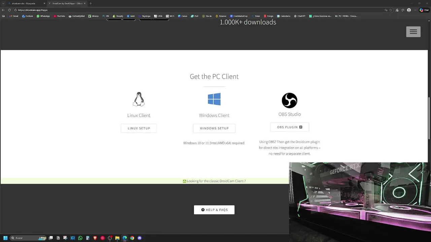Open browser settings and more menu
Viewport: 431px width, 242px height.
point(415,10)
